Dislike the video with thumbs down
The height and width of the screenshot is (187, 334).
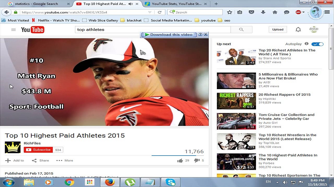[x=197, y=161]
